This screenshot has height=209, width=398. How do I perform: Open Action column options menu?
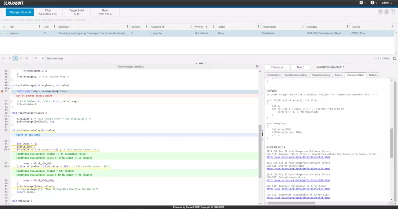[258, 27]
